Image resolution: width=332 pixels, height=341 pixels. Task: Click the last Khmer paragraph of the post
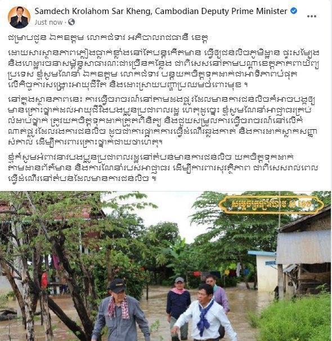point(163,167)
